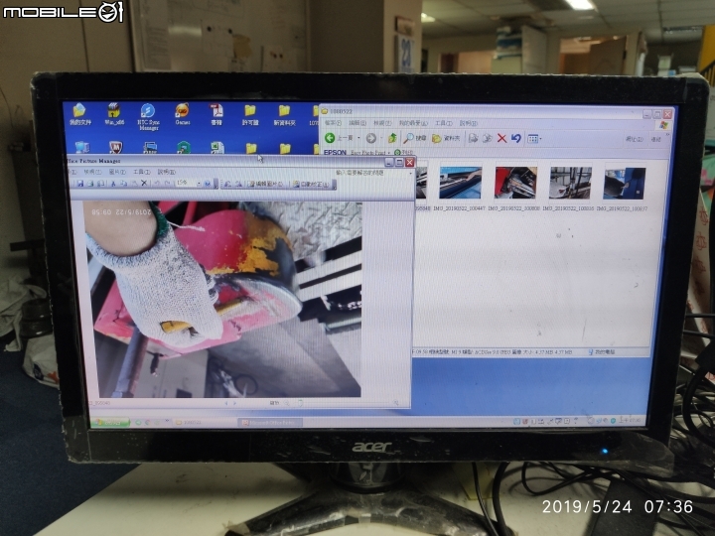Open My Computer icon on desktop
This screenshot has width=715, height=536.
82,147
